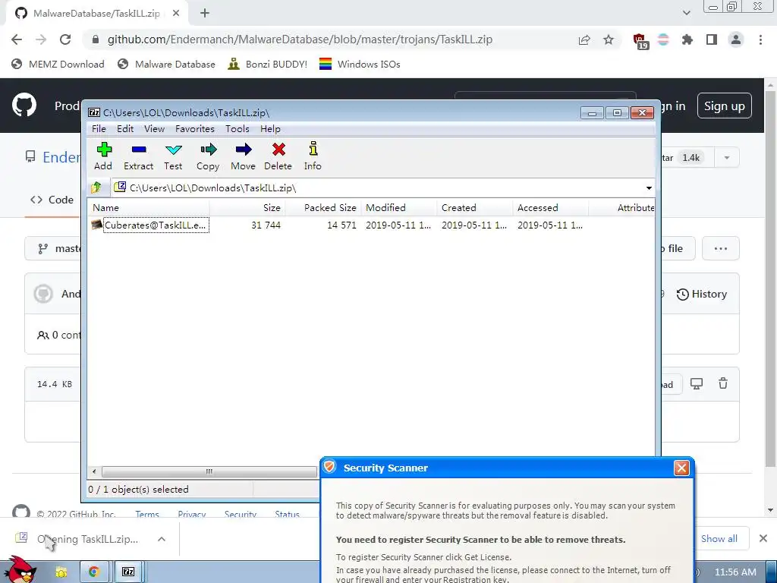Test archive with the Test icon
This screenshot has width=777, height=583.
coord(173,156)
